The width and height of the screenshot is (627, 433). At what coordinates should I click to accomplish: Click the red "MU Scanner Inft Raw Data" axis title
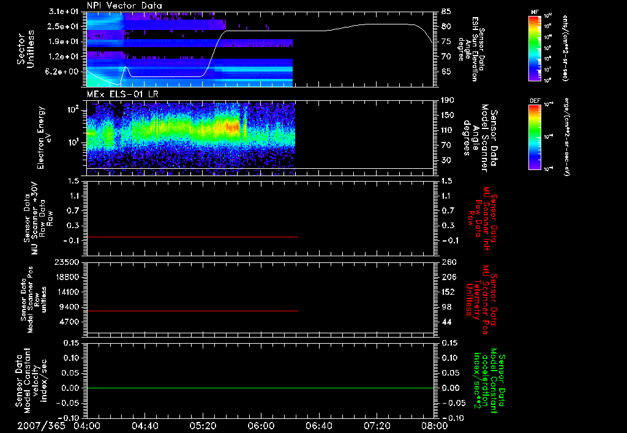point(482,218)
